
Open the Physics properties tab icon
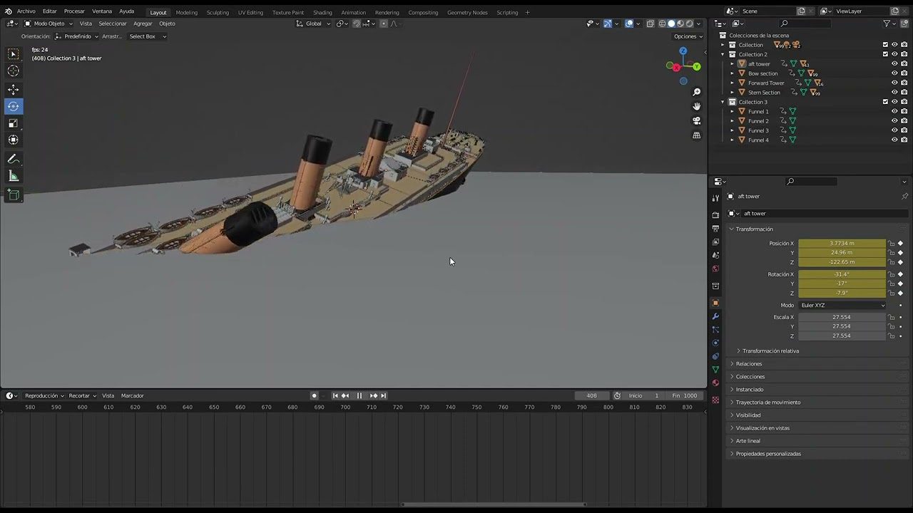(x=715, y=343)
